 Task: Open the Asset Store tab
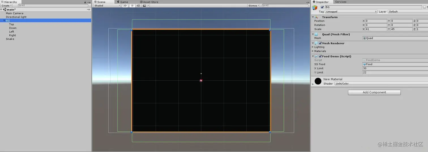pos(149,2)
